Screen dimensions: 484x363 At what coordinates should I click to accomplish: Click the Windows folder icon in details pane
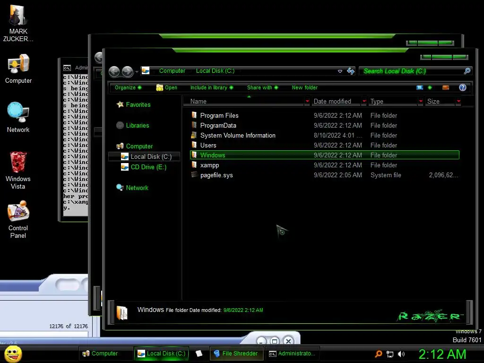(x=122, y=313)
